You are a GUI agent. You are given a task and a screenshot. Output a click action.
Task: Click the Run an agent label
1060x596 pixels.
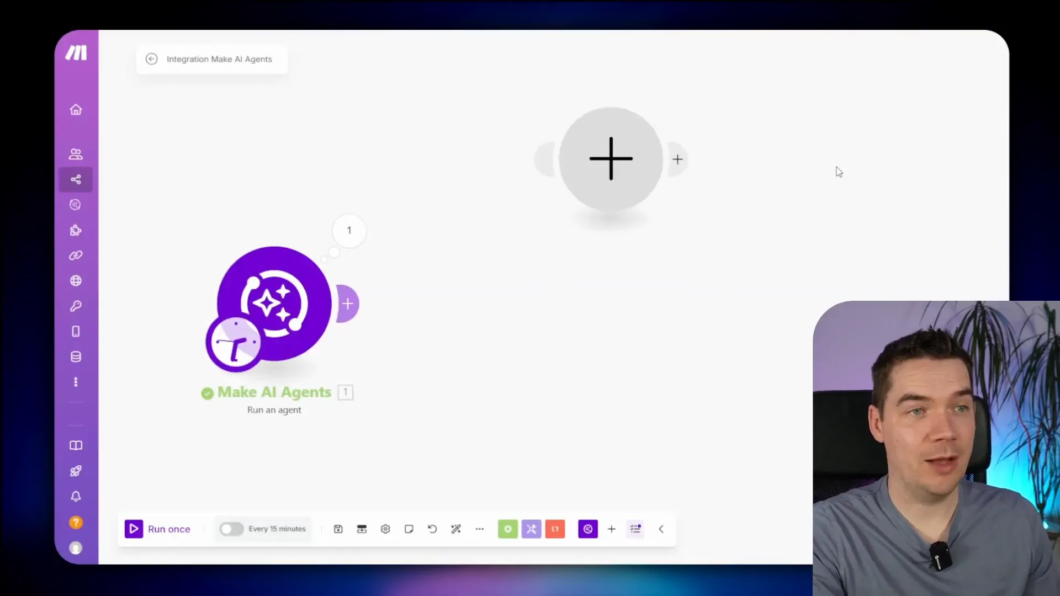tap(274, 410)
